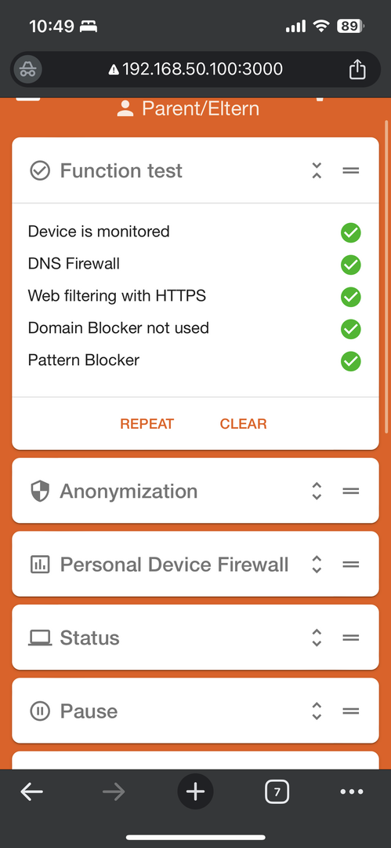The image size is (391, 848).
Task: Tap the incognito mode icon in address bar
Action: pos(27,69)
